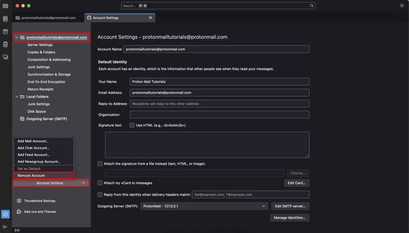Choose Add Feed Account from menu

pos(44,155)
